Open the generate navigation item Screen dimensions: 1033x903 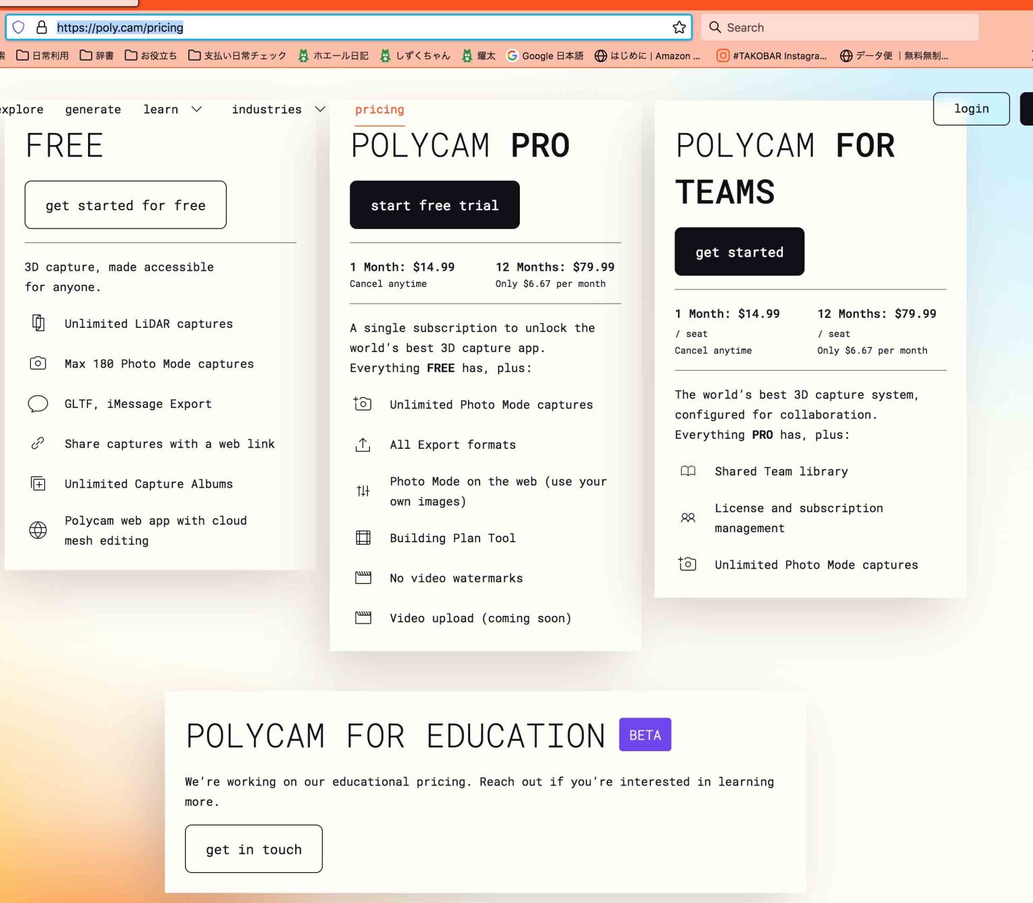pos(93,110)
